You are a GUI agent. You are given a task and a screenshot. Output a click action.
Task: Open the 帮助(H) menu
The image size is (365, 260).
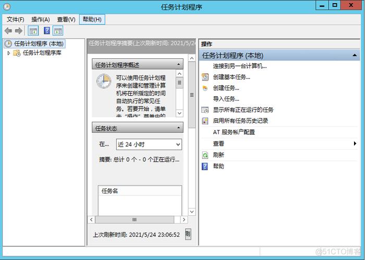92,19
